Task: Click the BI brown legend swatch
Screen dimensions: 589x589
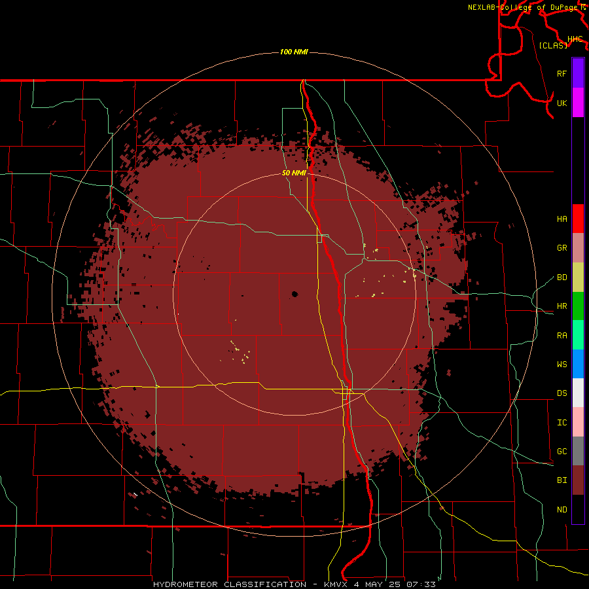Action: pos(578,480)
